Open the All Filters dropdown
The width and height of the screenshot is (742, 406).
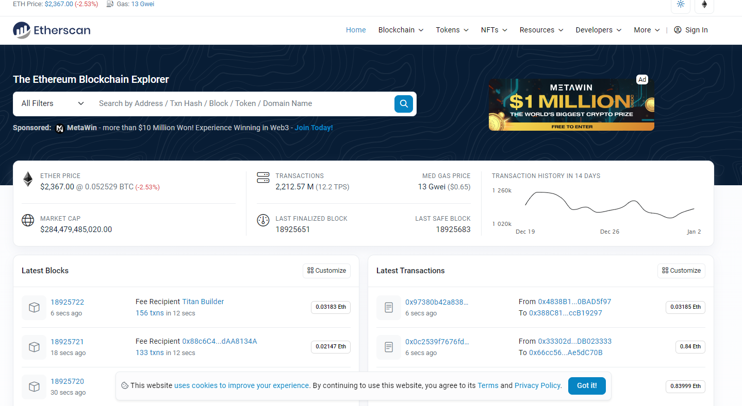pos(52,103)
